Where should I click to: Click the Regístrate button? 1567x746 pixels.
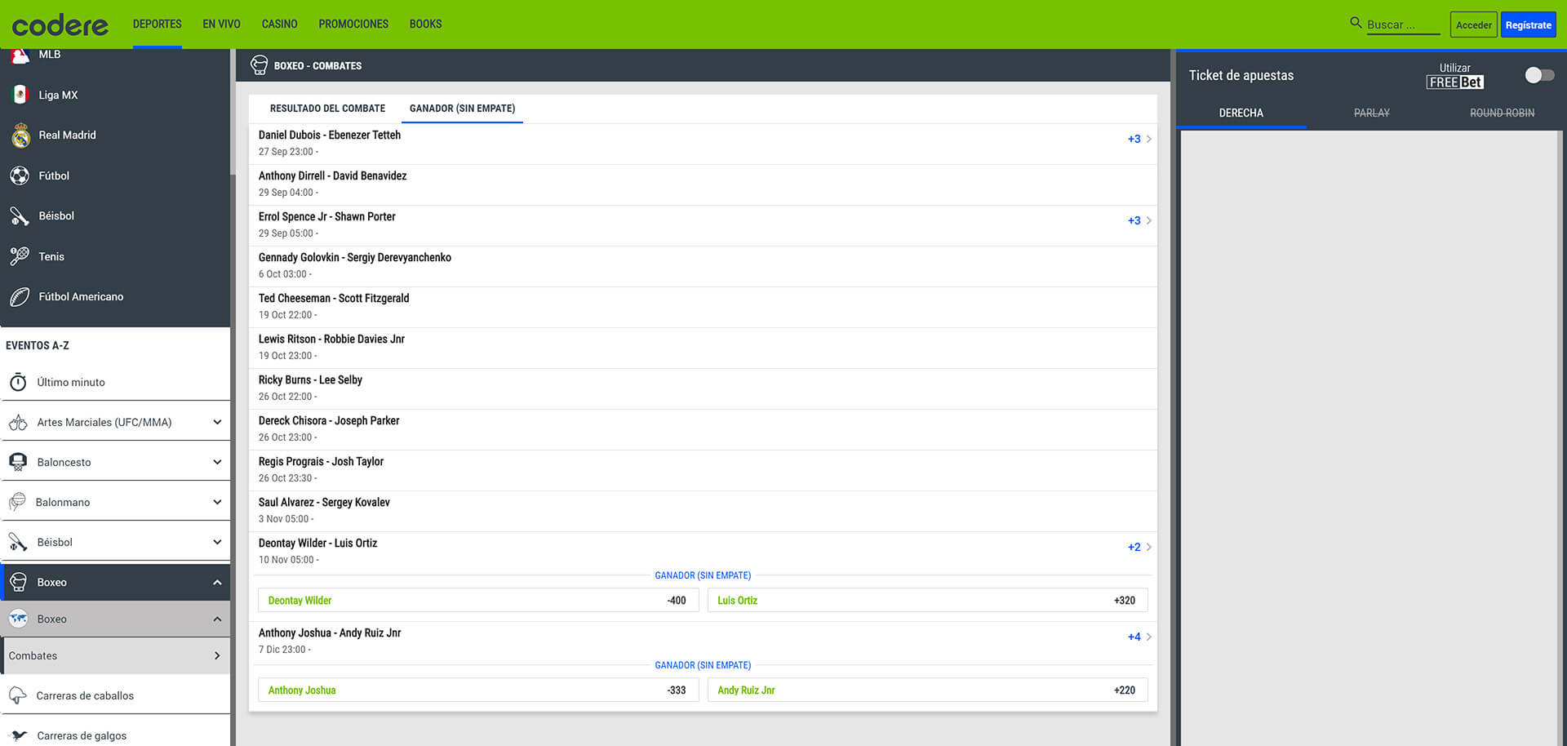[x=1528, y=24]
